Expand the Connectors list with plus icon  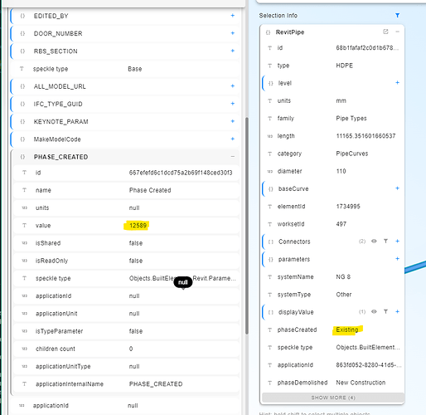pyautogui.click(x=397, y=242)
